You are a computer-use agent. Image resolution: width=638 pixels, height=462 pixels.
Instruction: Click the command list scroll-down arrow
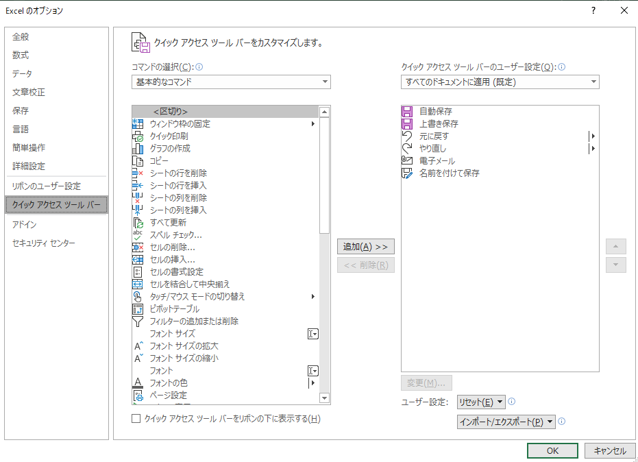324,398
